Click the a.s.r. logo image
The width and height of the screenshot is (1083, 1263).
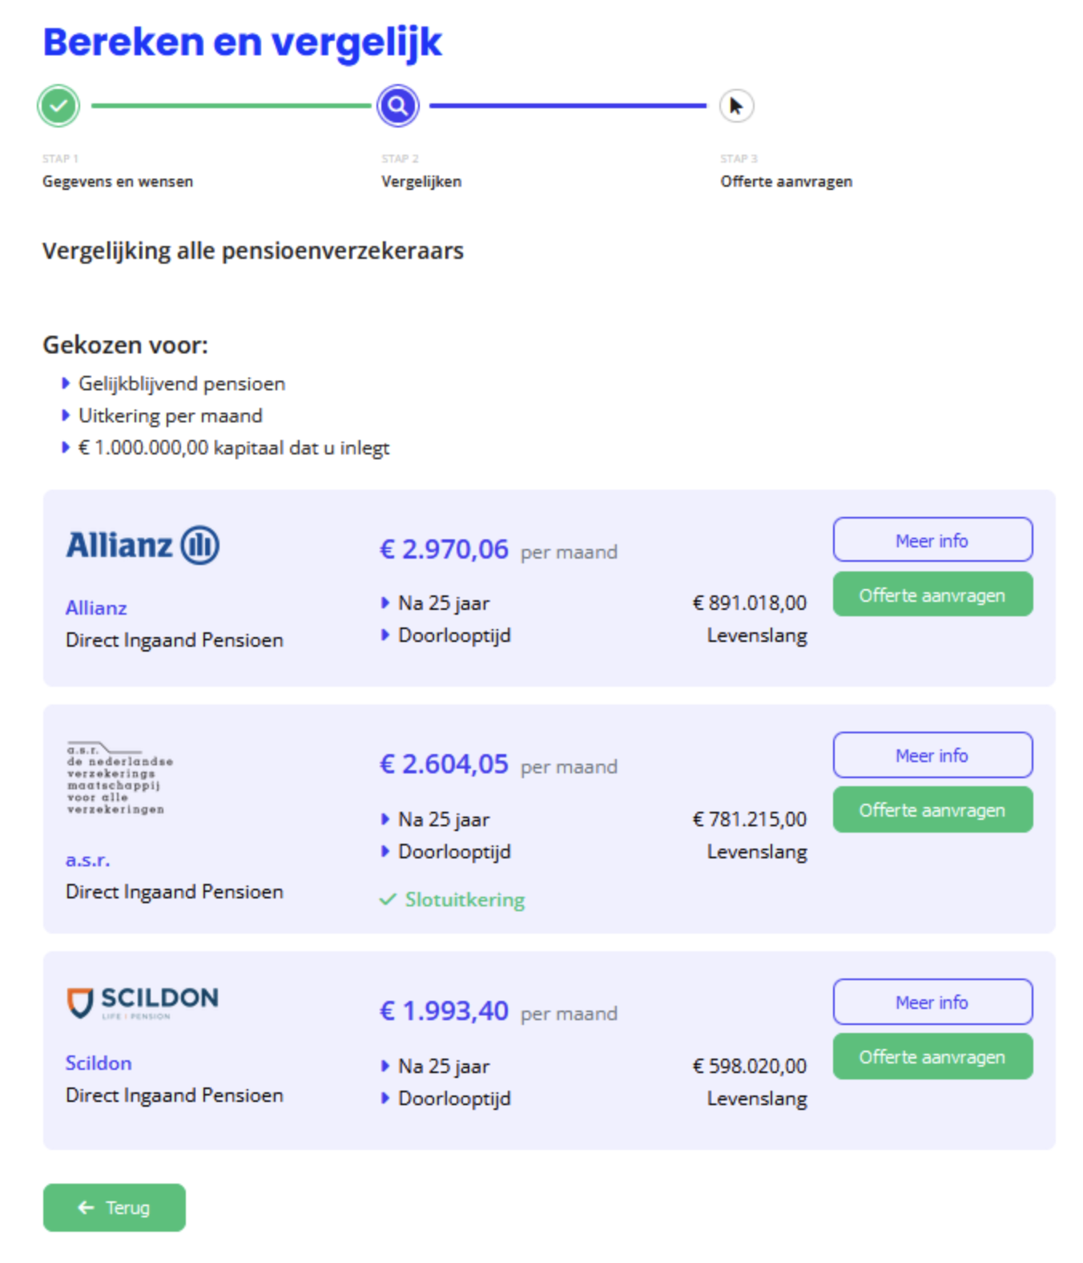click(x=119, y=778)
